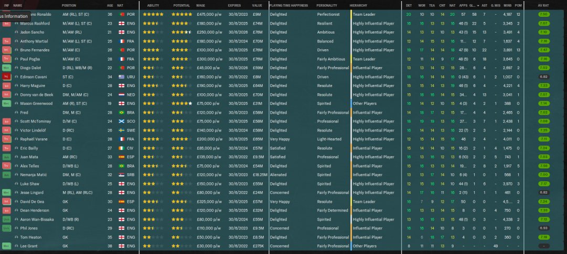The image size is (567, 254).
Task: Open Harry Maguire's player profile
Action: pos(33,86)
